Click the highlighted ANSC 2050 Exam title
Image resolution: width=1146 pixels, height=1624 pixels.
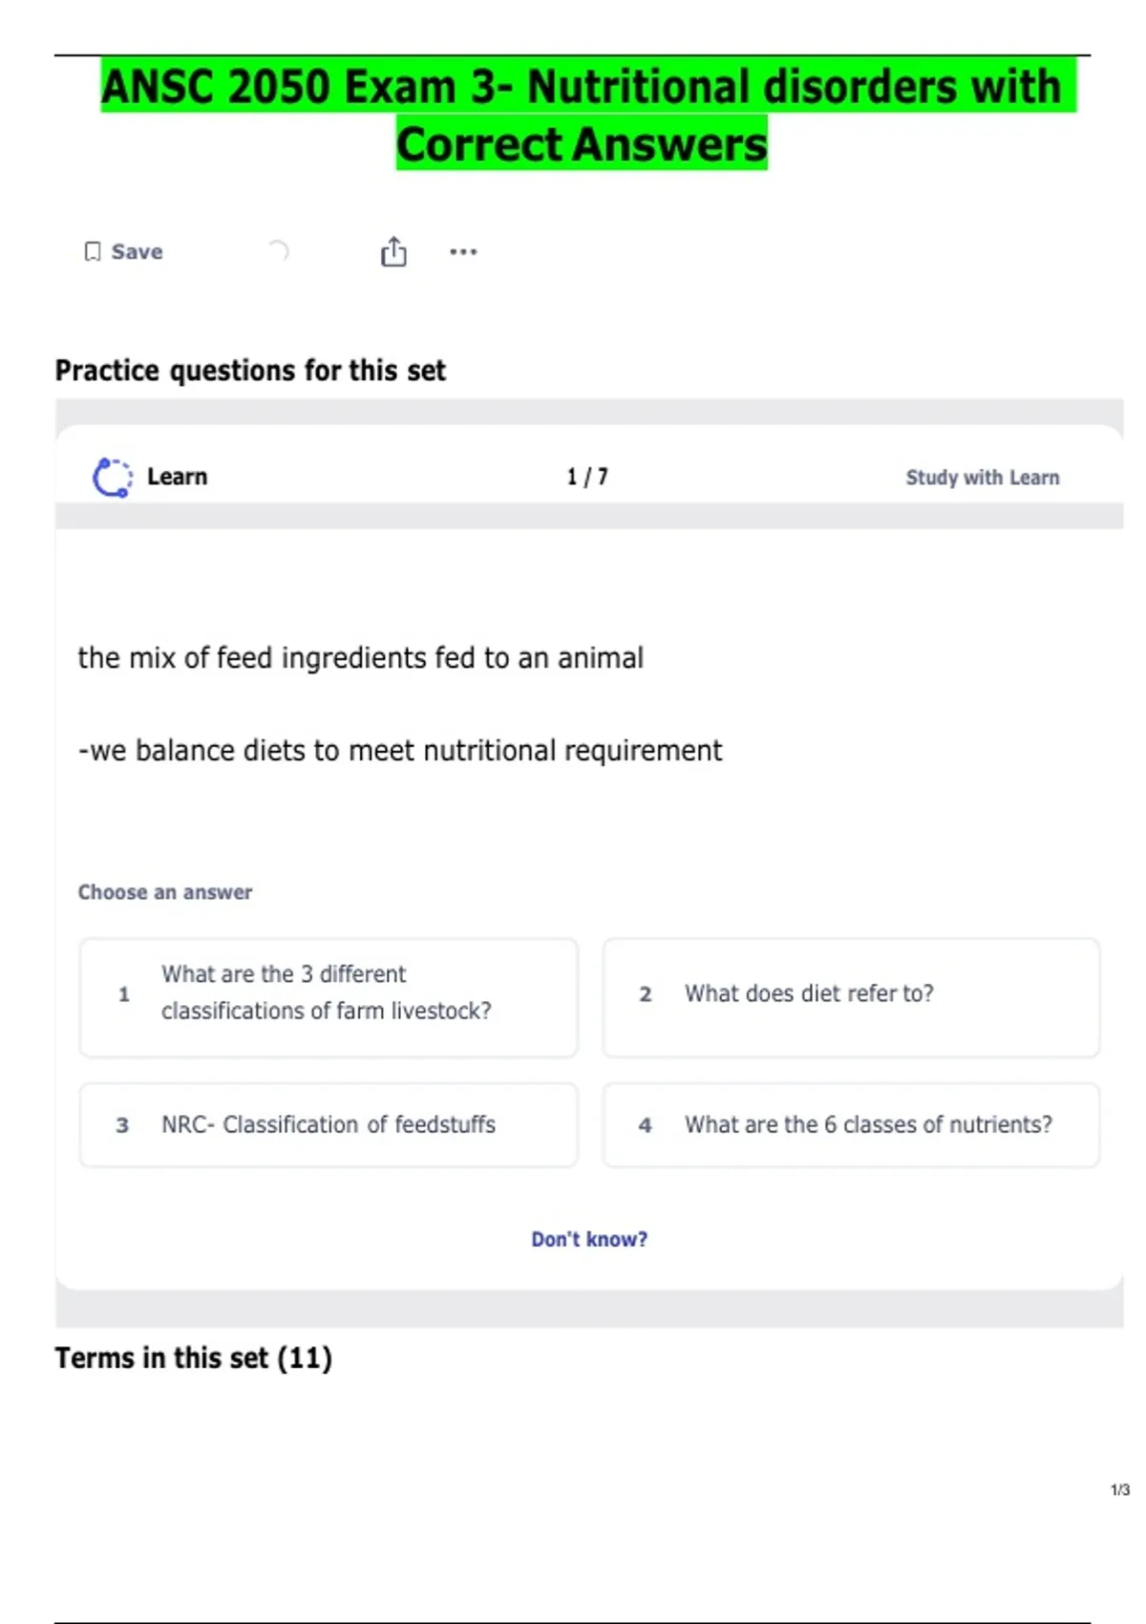(581, 115)
